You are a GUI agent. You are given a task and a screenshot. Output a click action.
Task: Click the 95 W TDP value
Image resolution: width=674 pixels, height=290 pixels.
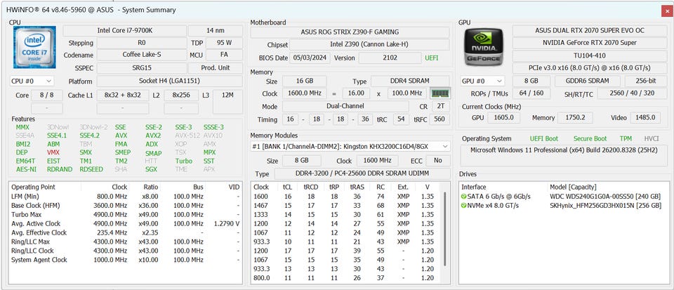tap(224, 43)
